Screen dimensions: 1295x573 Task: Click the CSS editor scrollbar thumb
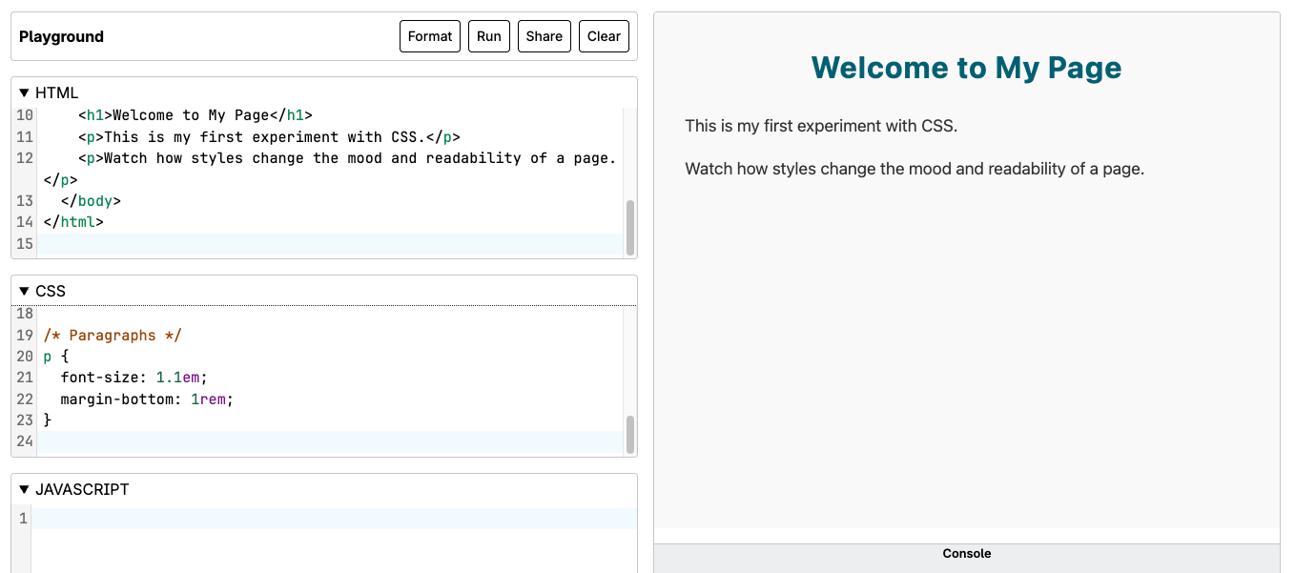[x=630, y=434]
